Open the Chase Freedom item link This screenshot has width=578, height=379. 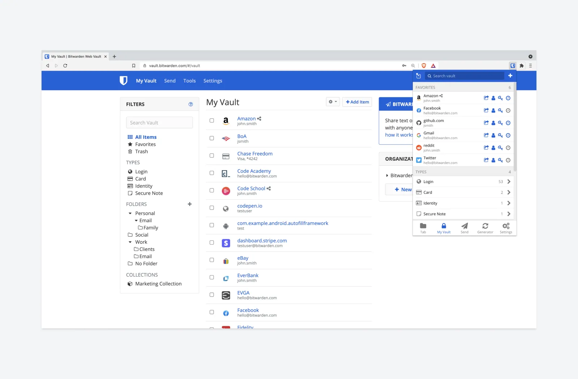tap(255, 154)
